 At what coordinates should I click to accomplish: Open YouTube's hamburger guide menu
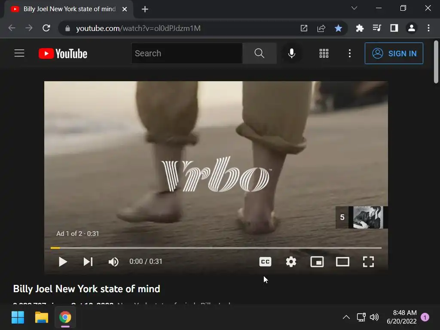click(19, 53)
